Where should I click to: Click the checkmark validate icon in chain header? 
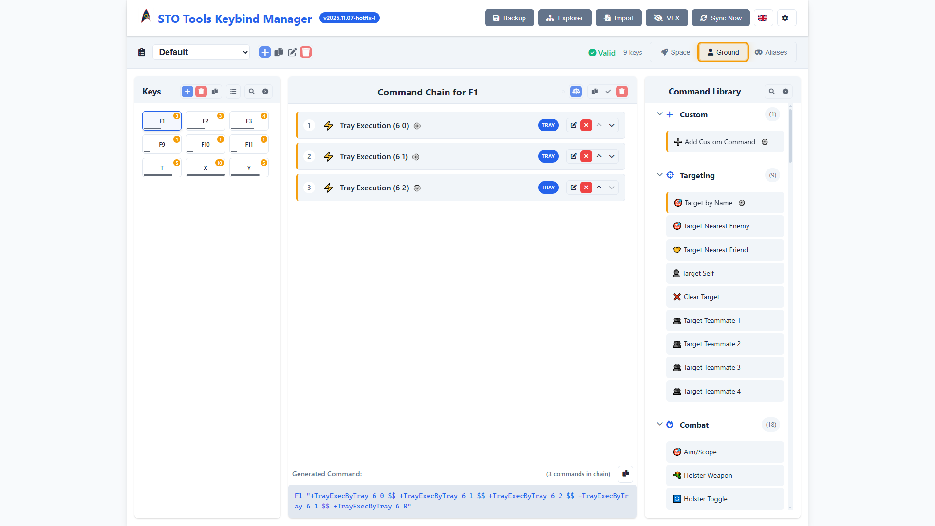(x=608, y=91)
